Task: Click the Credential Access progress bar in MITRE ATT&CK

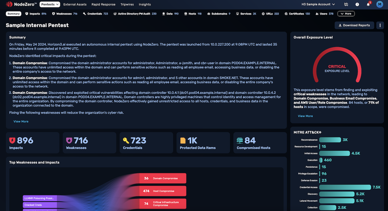Action: coord(345,187)
